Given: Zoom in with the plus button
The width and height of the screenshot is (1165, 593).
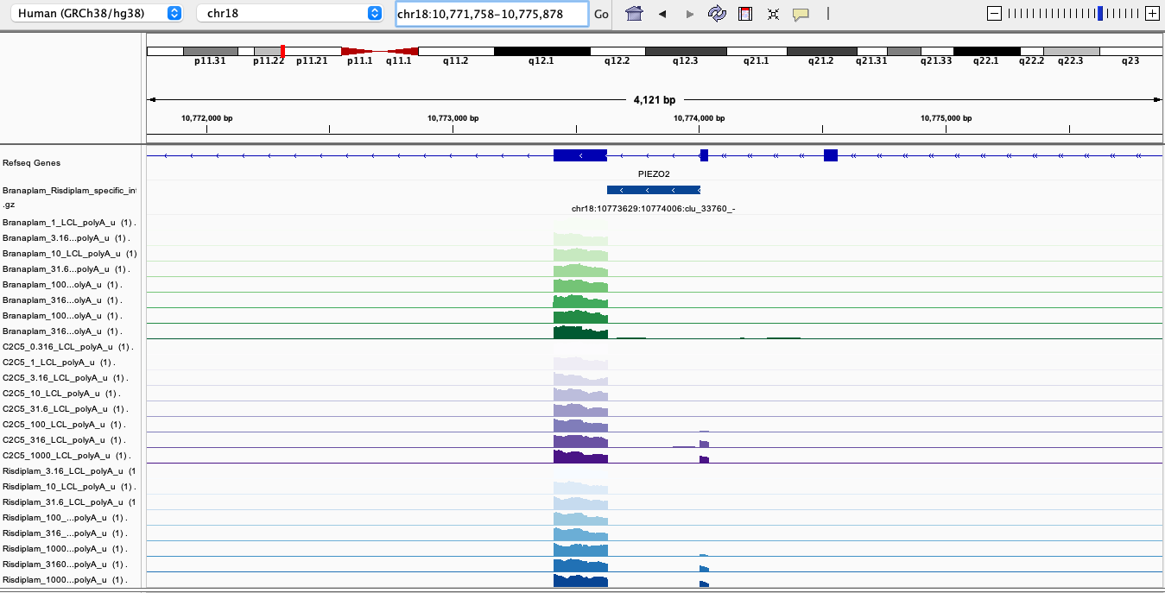Looking at the screenshot, I should point(1151,13).
